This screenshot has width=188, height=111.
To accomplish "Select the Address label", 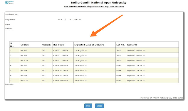I will (x=9, y=29).
